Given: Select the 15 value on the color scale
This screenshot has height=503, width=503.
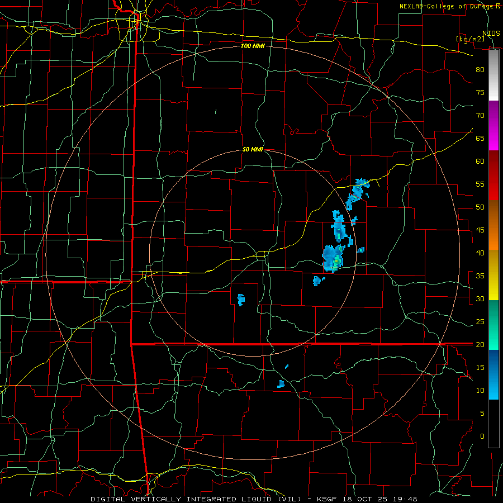Looking at the screenshot, I should (x=480, y=368).
